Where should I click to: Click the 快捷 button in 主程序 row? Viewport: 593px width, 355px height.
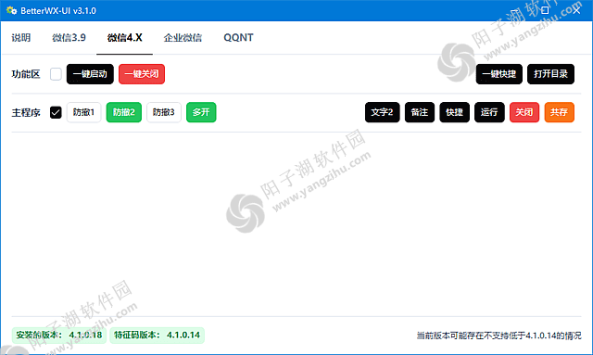(454, 112)
